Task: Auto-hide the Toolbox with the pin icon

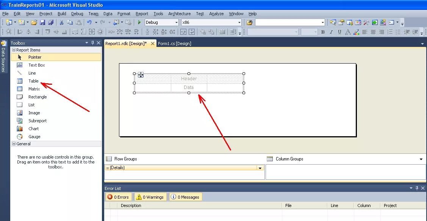Action: click(x=92, y=43)
